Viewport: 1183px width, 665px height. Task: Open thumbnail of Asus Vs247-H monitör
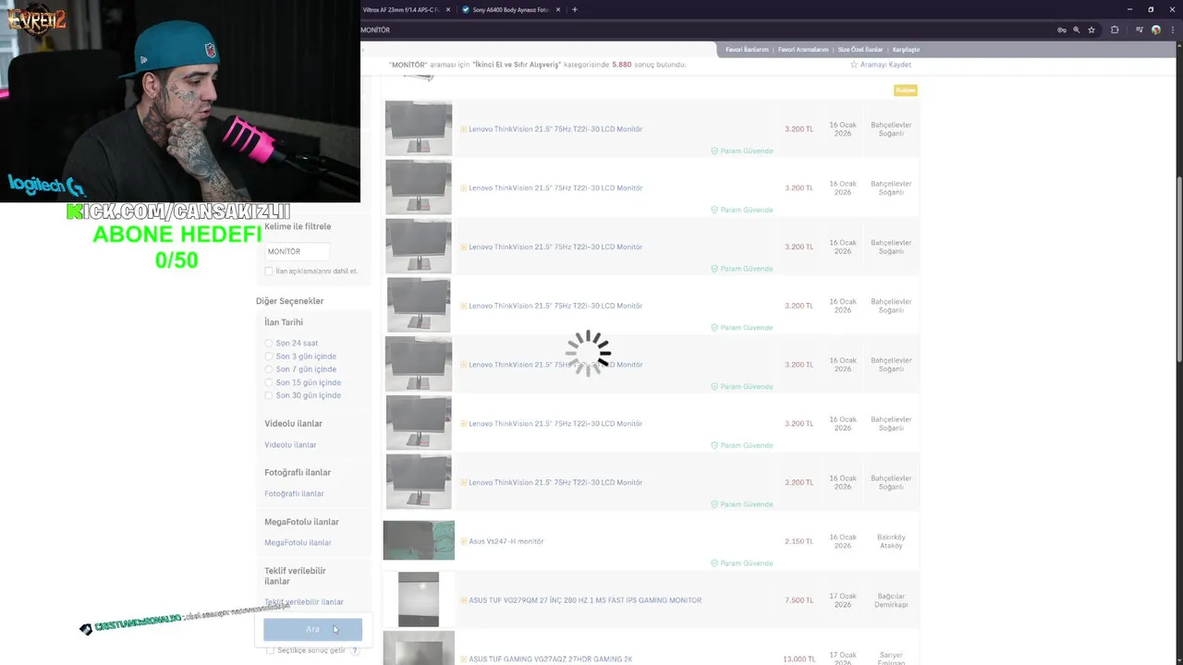(419, 540)
